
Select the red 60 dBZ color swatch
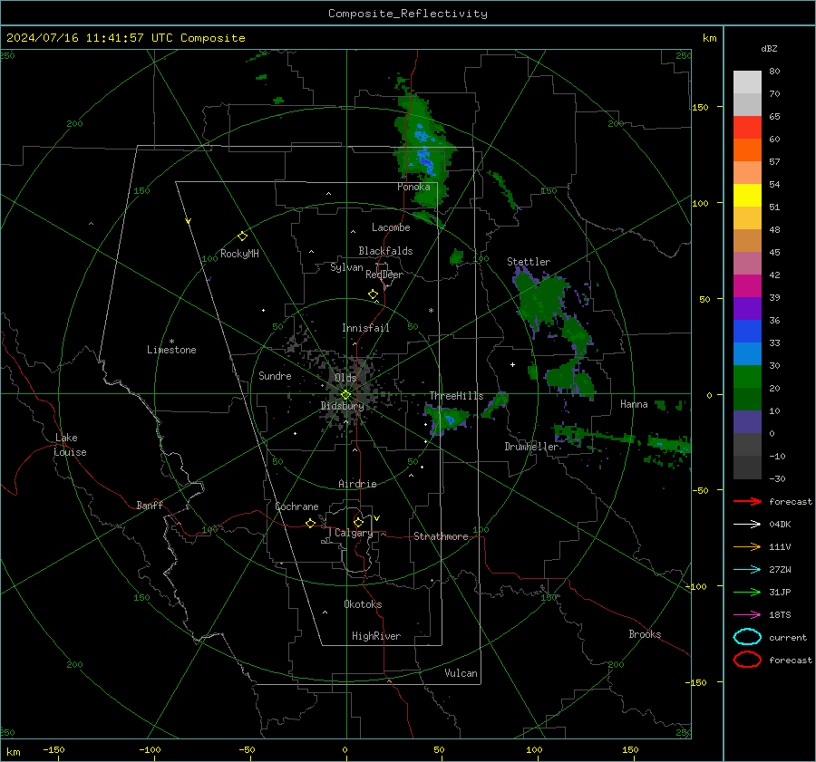tap(747, 128)
